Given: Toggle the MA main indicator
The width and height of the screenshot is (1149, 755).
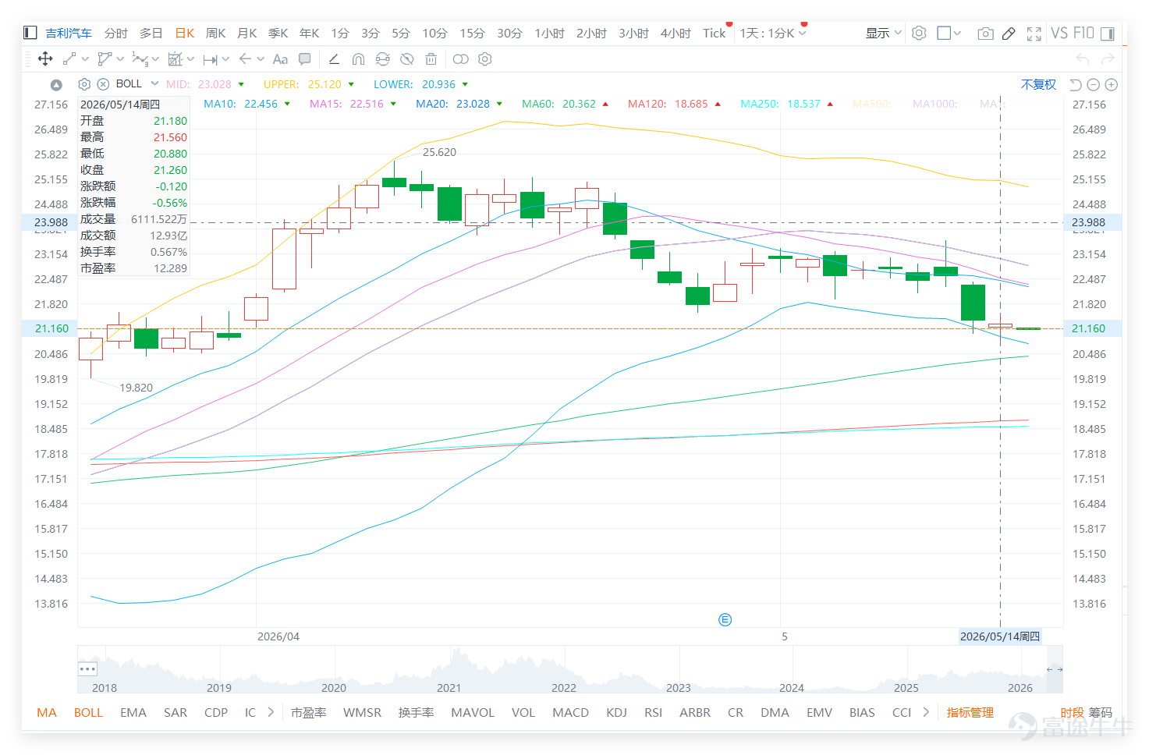Looking at the screenshot, I should (x=47, y=712).
